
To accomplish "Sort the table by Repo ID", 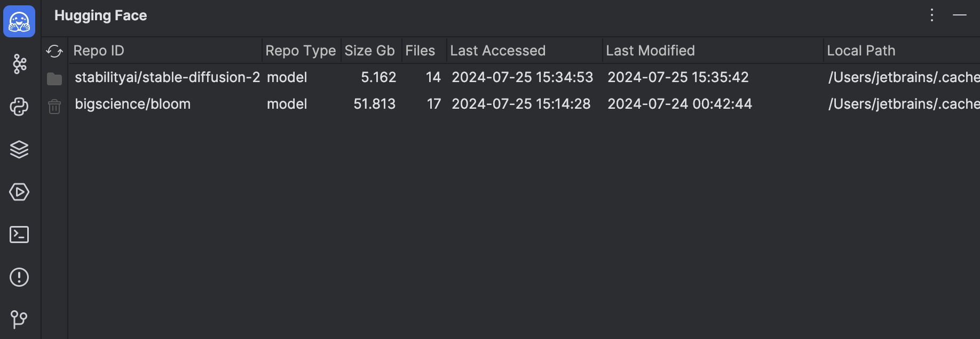I will tap(99, 50).
